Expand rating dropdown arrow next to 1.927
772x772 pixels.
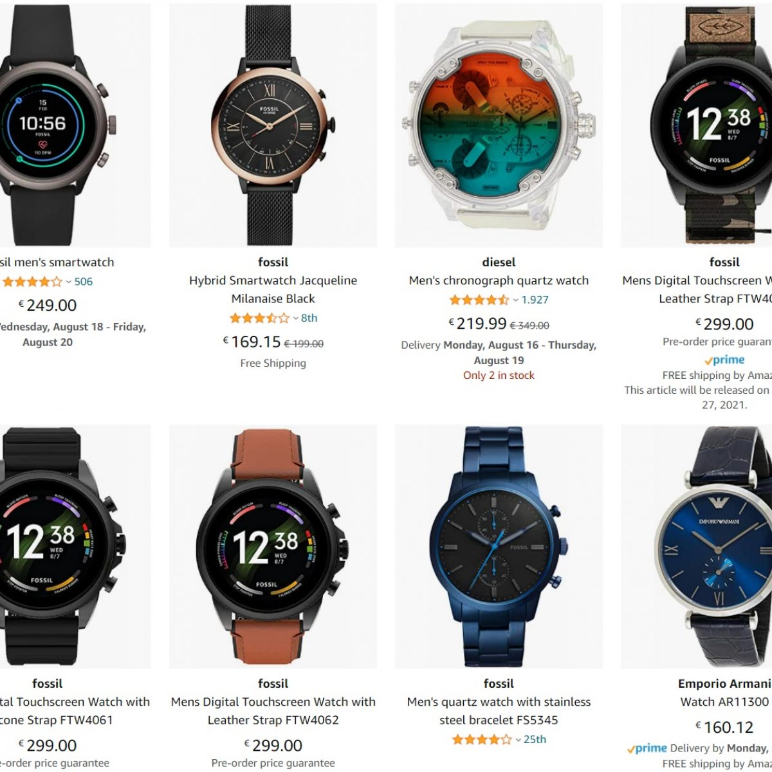(x=515, y=300)
